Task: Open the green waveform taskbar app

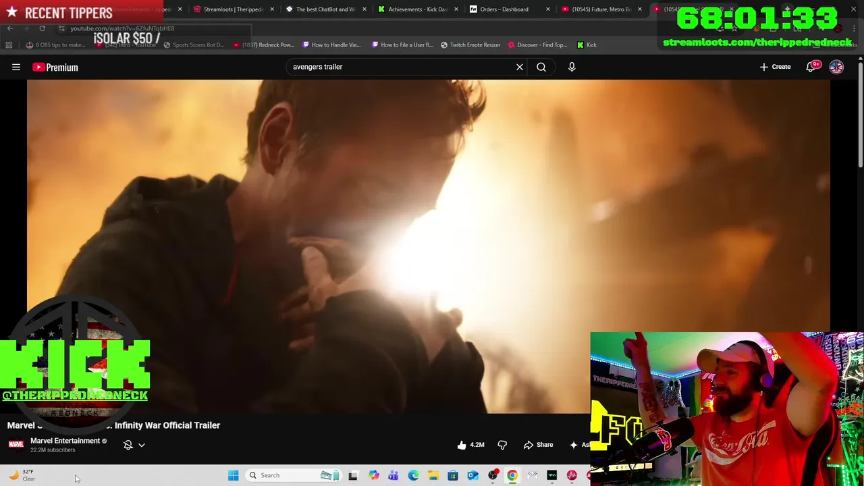Action: [x=552, y=475]
